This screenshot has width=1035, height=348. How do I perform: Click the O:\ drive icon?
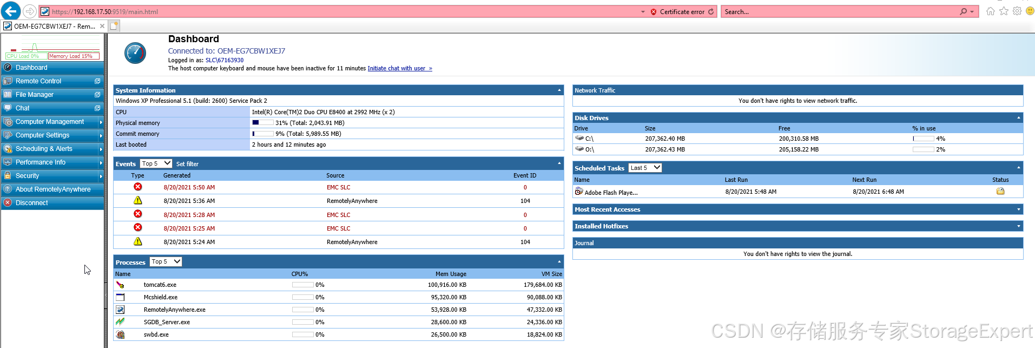tap(579, 149)
